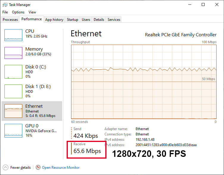The height and width of the screenshot is (175, 224).
Task: Switch to the Services tab
Action: [114, 20]
